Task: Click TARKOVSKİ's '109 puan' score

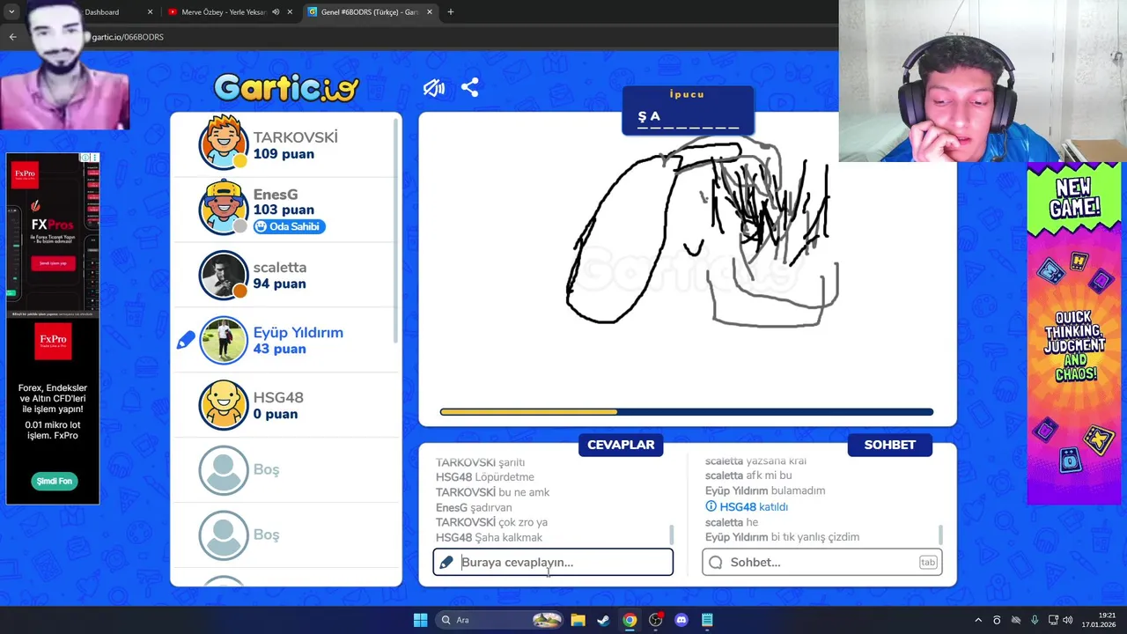Action: click(x=284, y=154)
